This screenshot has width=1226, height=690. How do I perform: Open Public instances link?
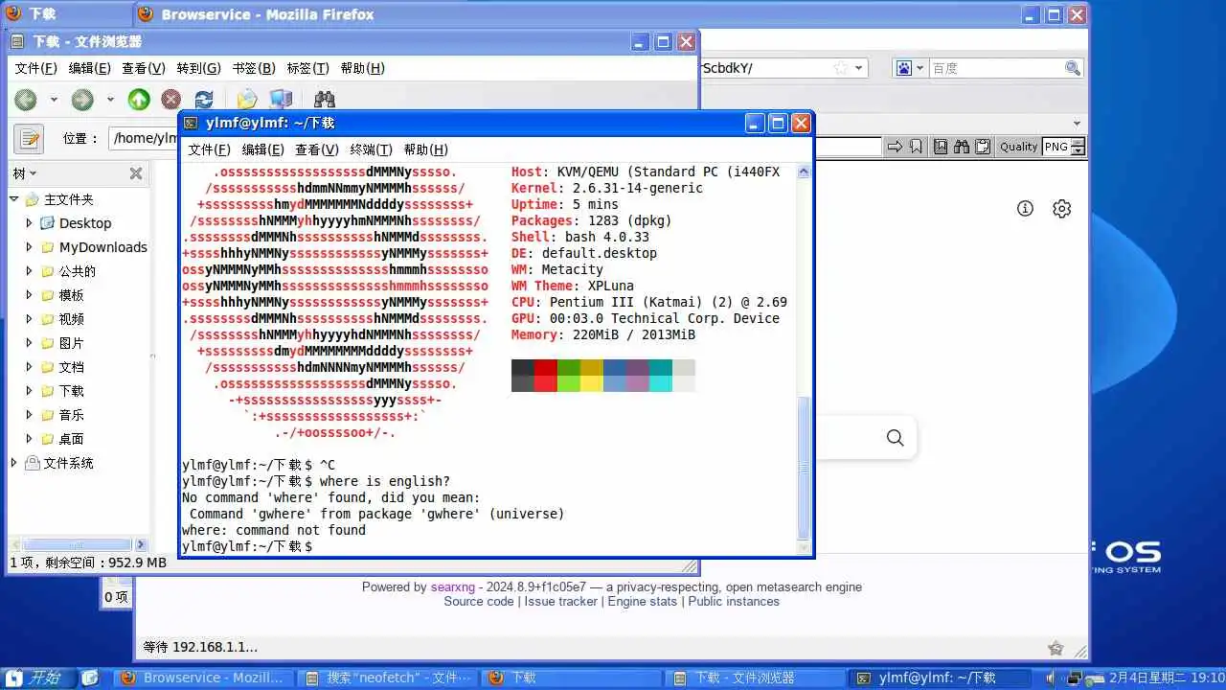734,601
